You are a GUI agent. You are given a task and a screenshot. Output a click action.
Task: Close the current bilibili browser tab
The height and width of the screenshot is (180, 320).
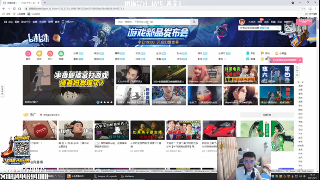(x=38, y=3)
